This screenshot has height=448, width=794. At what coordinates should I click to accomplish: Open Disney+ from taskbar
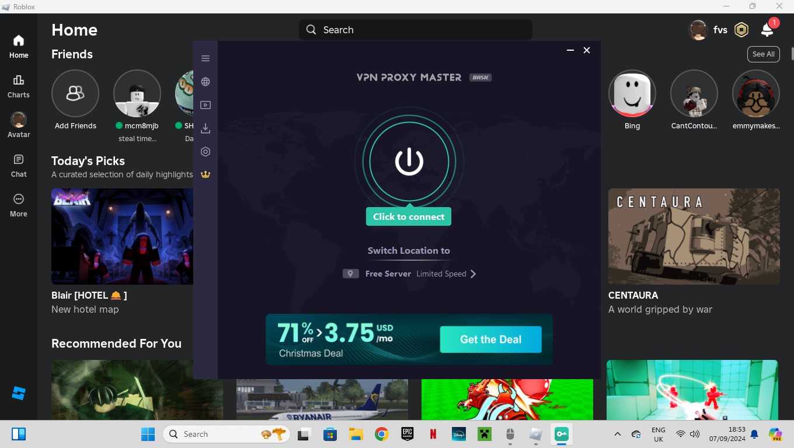[458, 434]
